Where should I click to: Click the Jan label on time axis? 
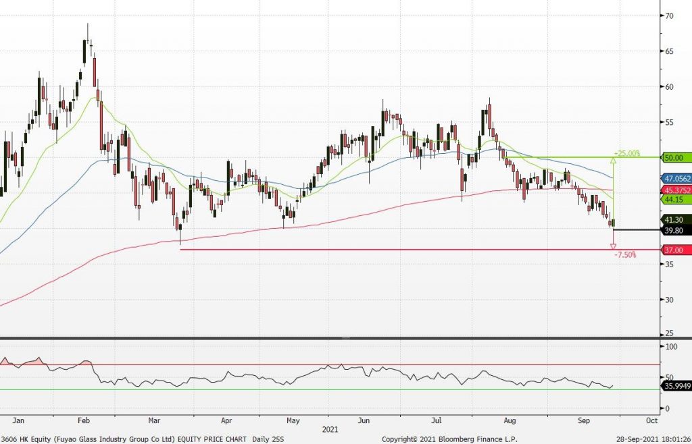(x=18, y=420)
